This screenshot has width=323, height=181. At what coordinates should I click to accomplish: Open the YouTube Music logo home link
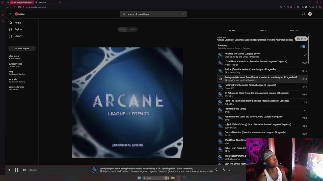point(20,14)
